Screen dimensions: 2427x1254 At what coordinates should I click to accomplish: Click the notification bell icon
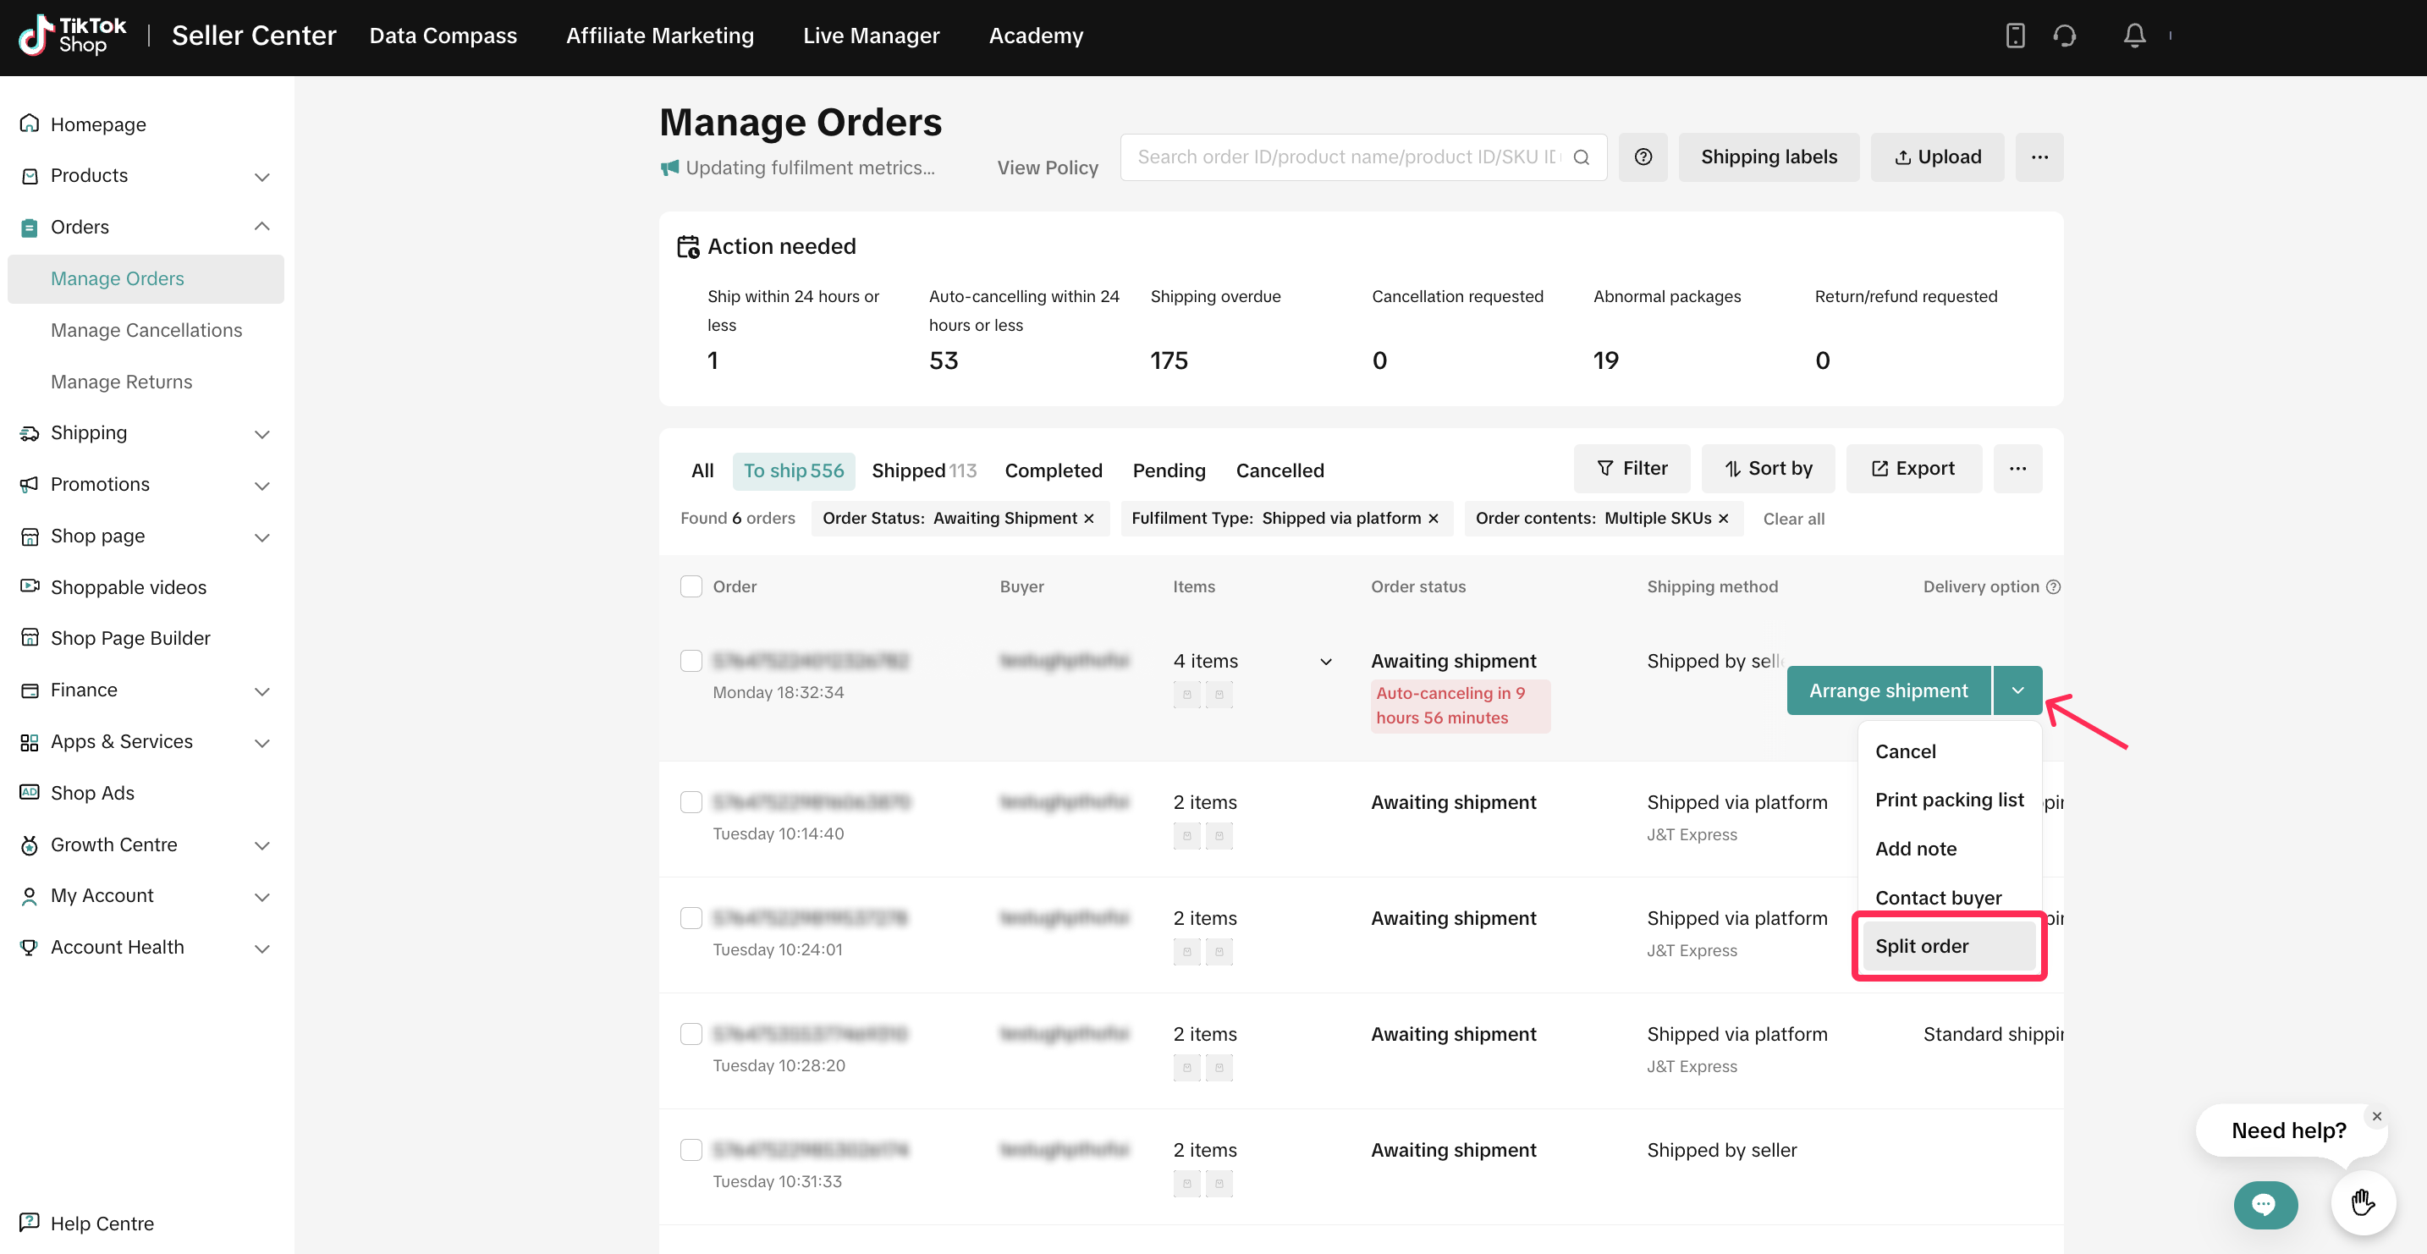pyautogui.click(x=2134, y=36)
